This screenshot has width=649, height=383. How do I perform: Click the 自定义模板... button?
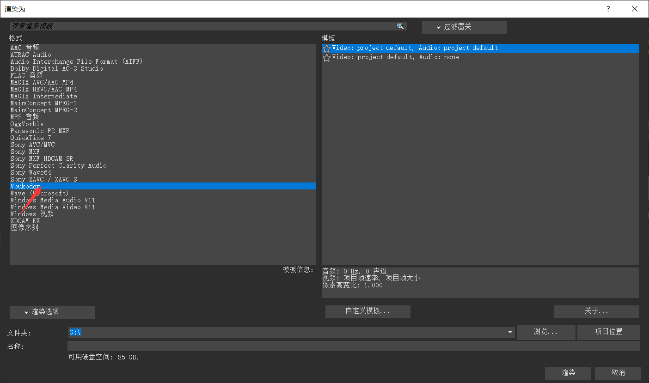point(367,311)
